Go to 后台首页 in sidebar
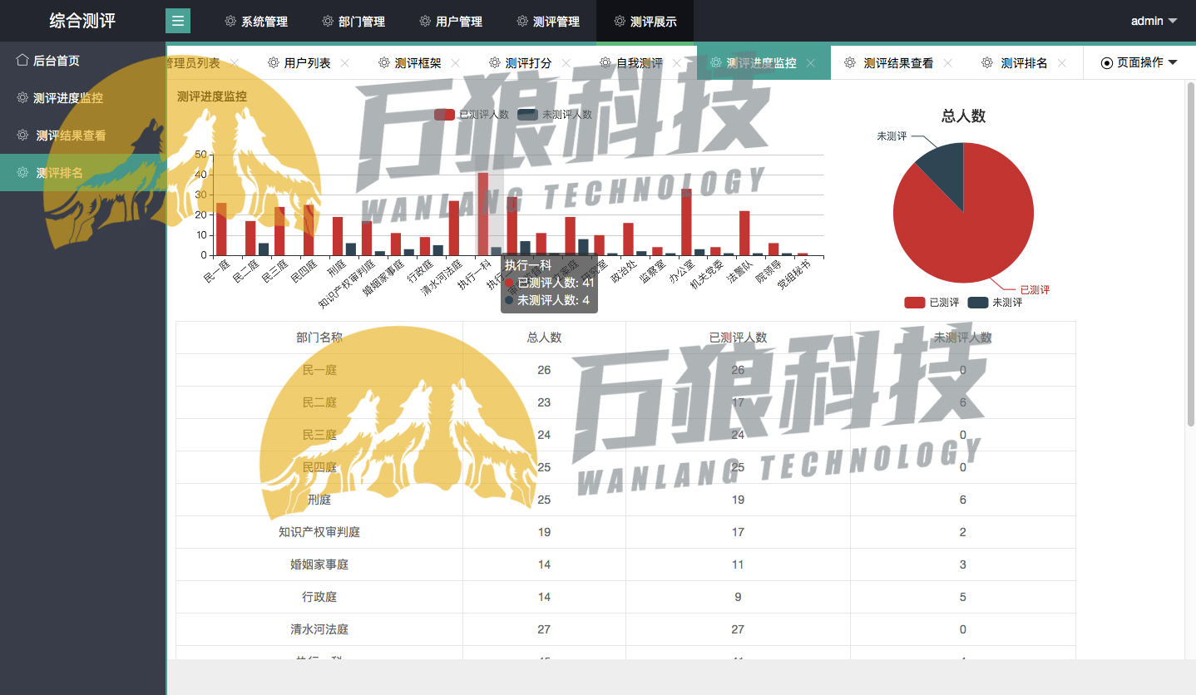The height and width of the screenshot is (695, 1196). tap(83, 60)
